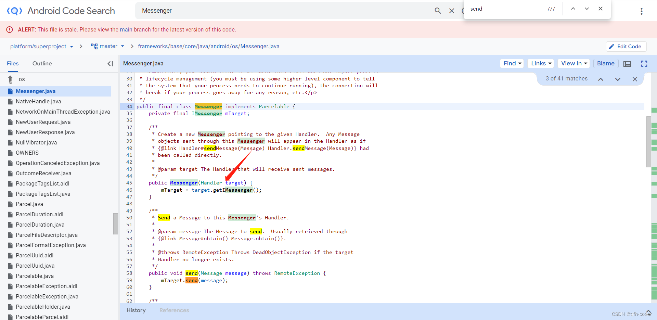The image size is (657, 320).
Task: Click the Android Code Search logo icon
Action: click(14, 11)
